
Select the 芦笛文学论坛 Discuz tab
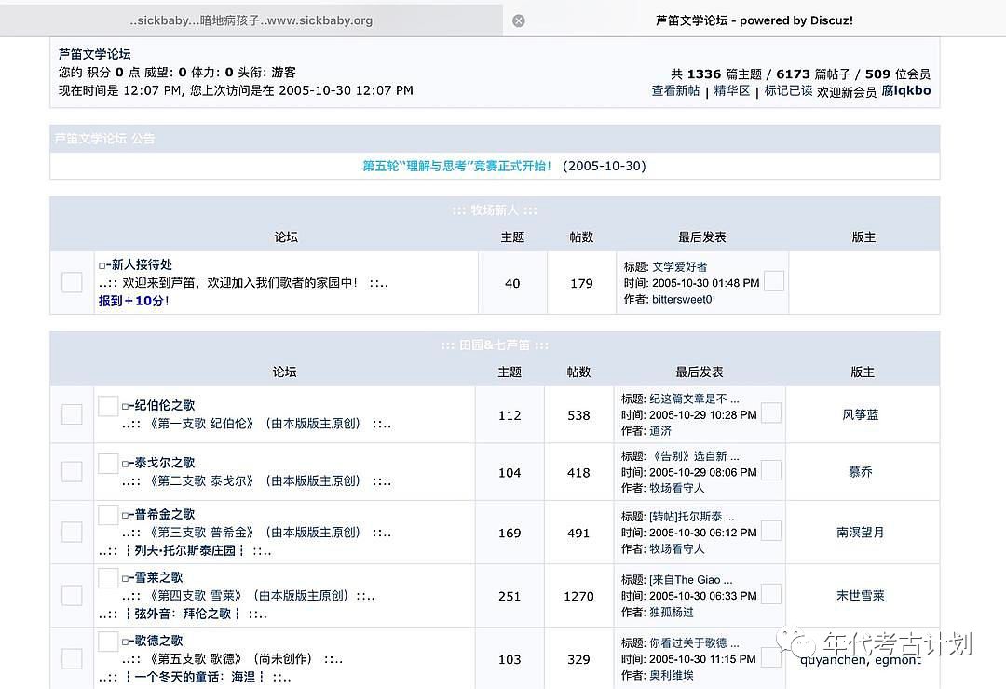coord(754,20)
